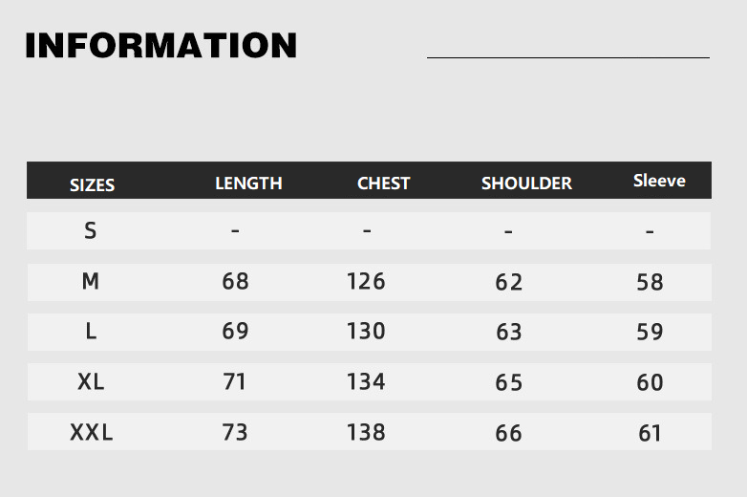Select the XL size row label

pos(91,381)
